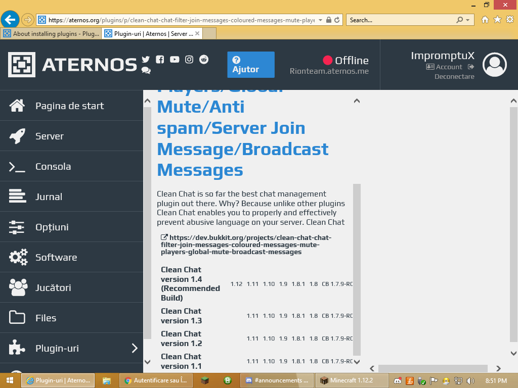Open browser Tools gear icon
This screenshot has width=518, height=388.
click(510, 20)
